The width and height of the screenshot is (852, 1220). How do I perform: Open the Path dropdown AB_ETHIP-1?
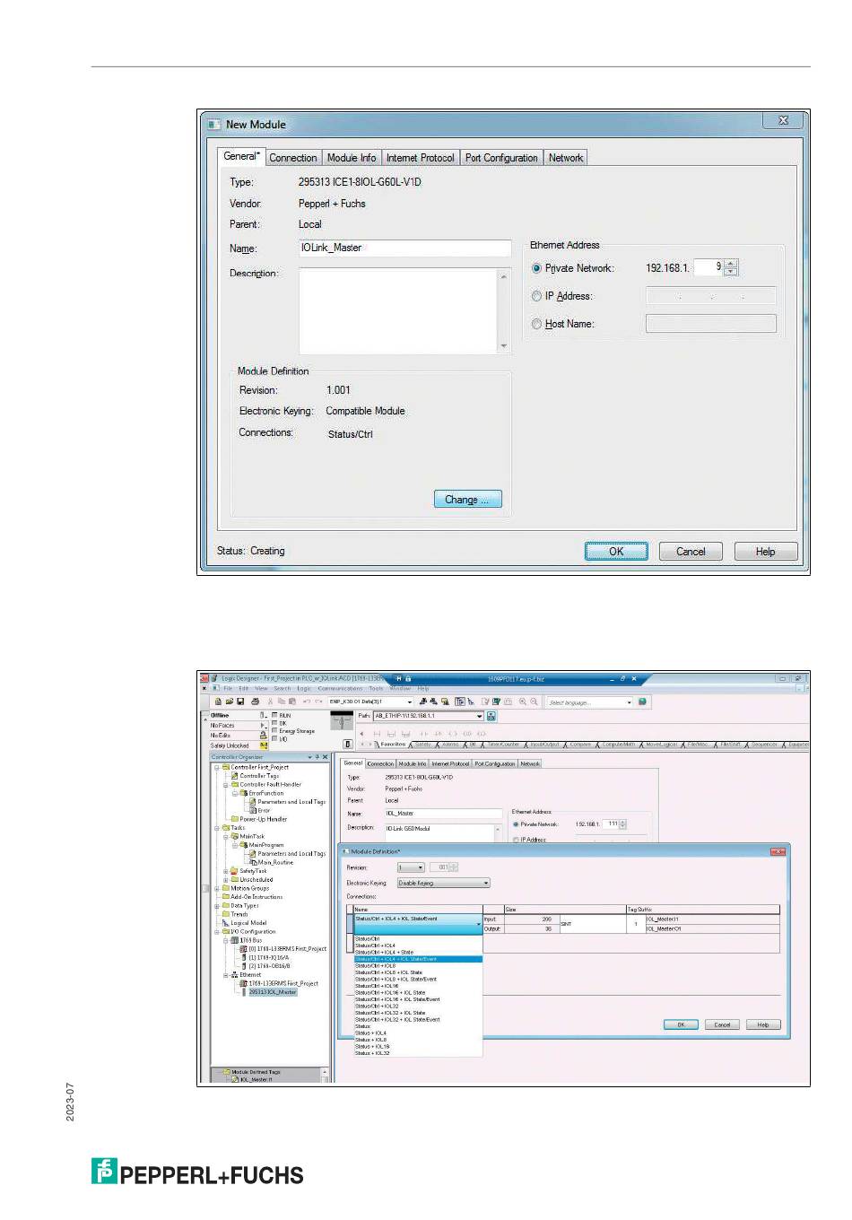click(x=480, y=716)
